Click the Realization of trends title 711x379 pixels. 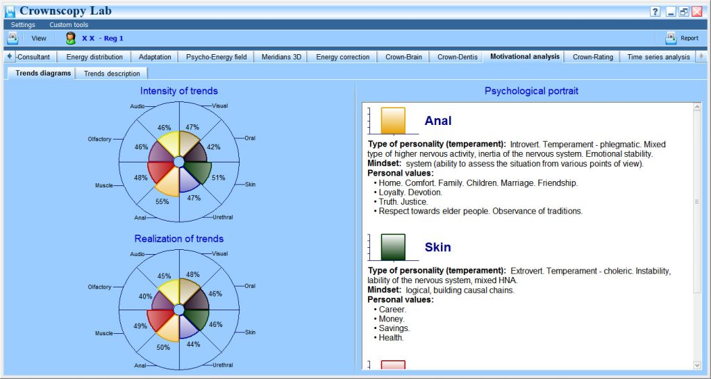point(179,239)
